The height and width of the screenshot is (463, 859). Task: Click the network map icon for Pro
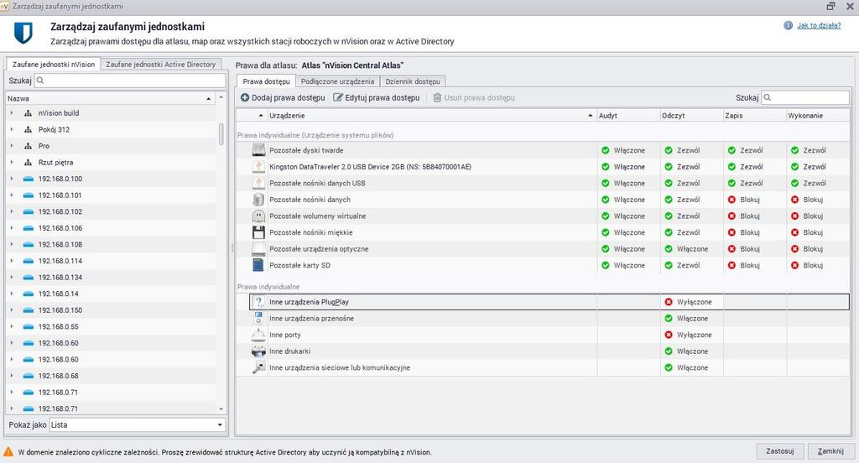[x=28, y=146]
